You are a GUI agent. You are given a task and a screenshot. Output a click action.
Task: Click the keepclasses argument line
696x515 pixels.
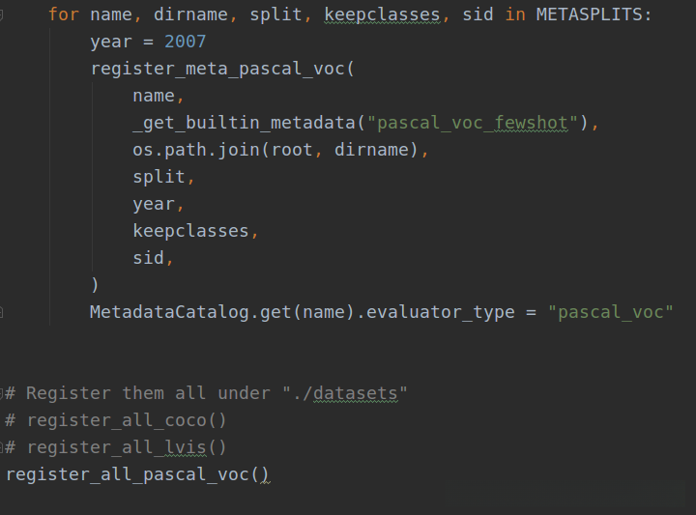pos(191,231)
